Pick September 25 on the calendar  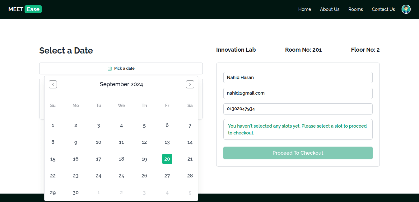[121, 176]
